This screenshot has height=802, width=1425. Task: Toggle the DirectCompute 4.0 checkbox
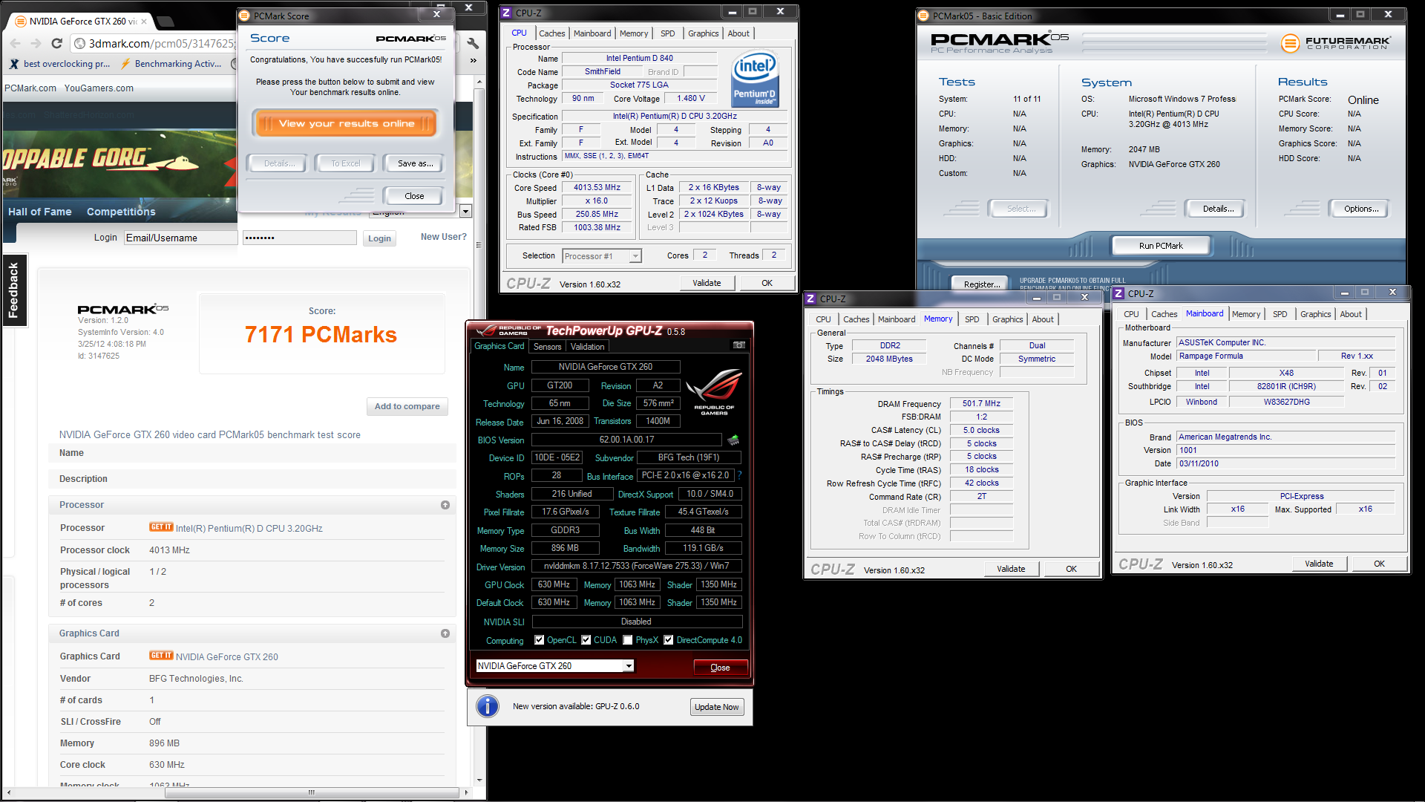pos(669,640)
